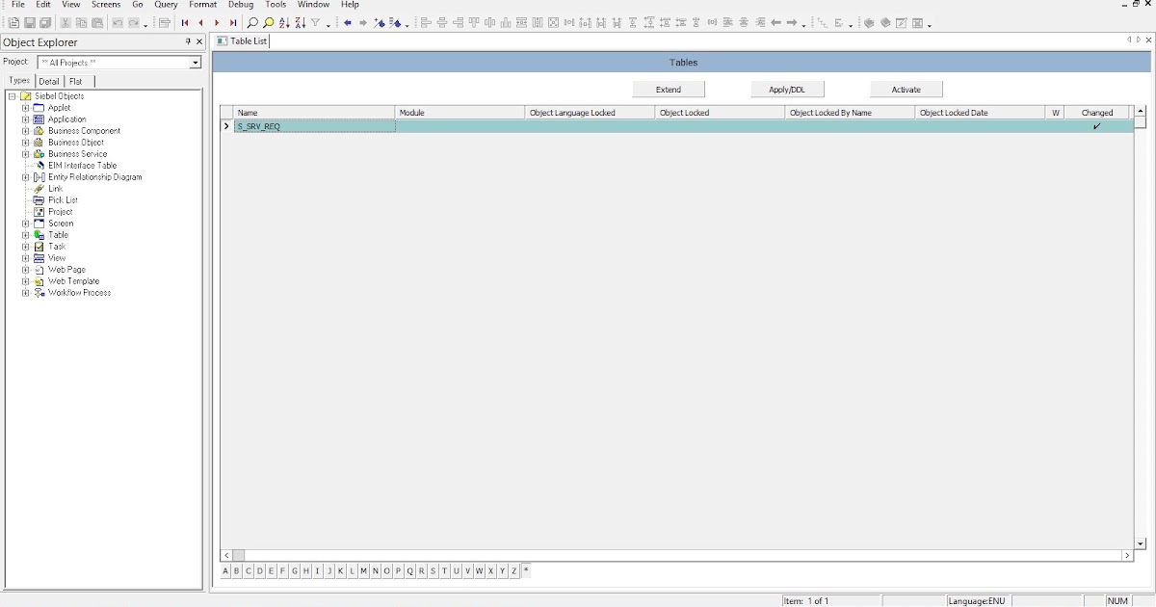Click the checkmark in the Changed column

pos(1096,125)
